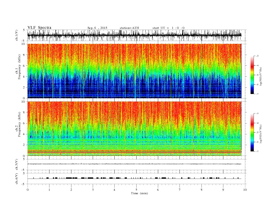Click the ch.1 spectrogram image
The width and height of the screenshot is (276, 213).
(x=134, y=71)
